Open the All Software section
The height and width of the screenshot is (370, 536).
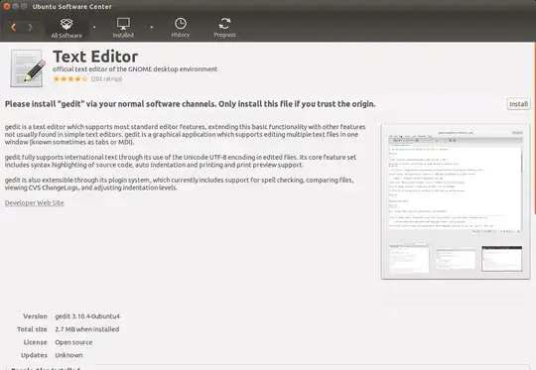coord(67,28)
